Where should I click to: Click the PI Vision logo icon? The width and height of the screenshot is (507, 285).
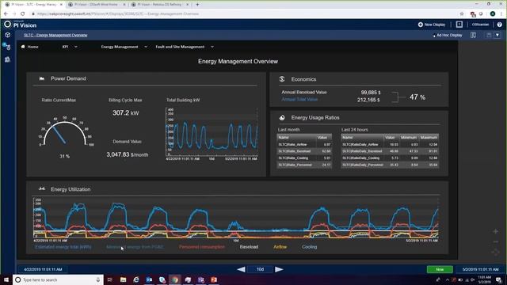click(x=7, y=25)
